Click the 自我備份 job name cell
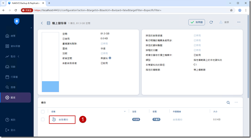The image size is (251, 138). point(177,120)
